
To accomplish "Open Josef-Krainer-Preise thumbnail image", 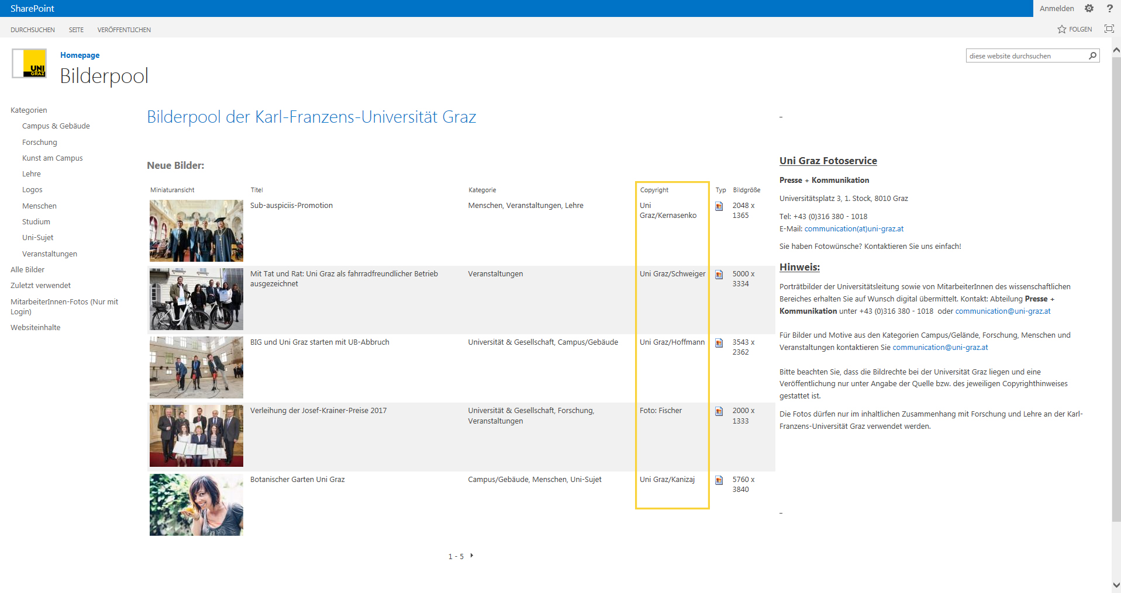I will click(196, 436).
